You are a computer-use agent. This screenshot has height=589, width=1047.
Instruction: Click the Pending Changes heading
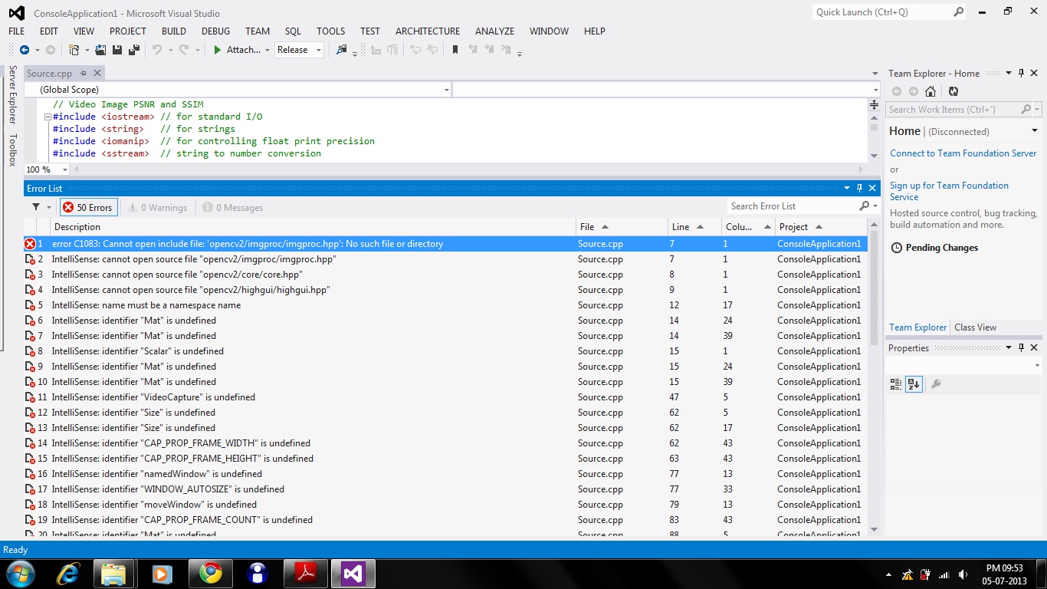coord(942,248)
